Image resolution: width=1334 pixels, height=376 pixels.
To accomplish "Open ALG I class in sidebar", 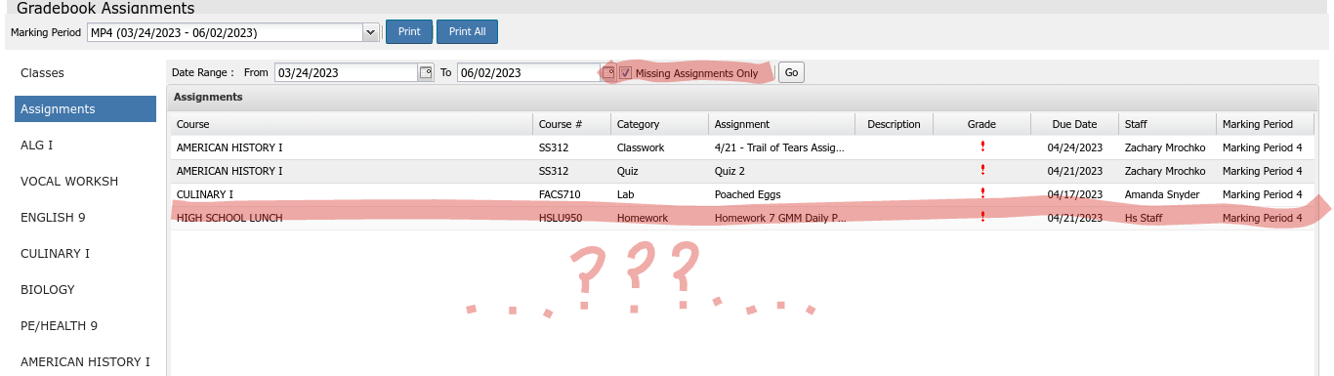I will [x=37, y=145].
